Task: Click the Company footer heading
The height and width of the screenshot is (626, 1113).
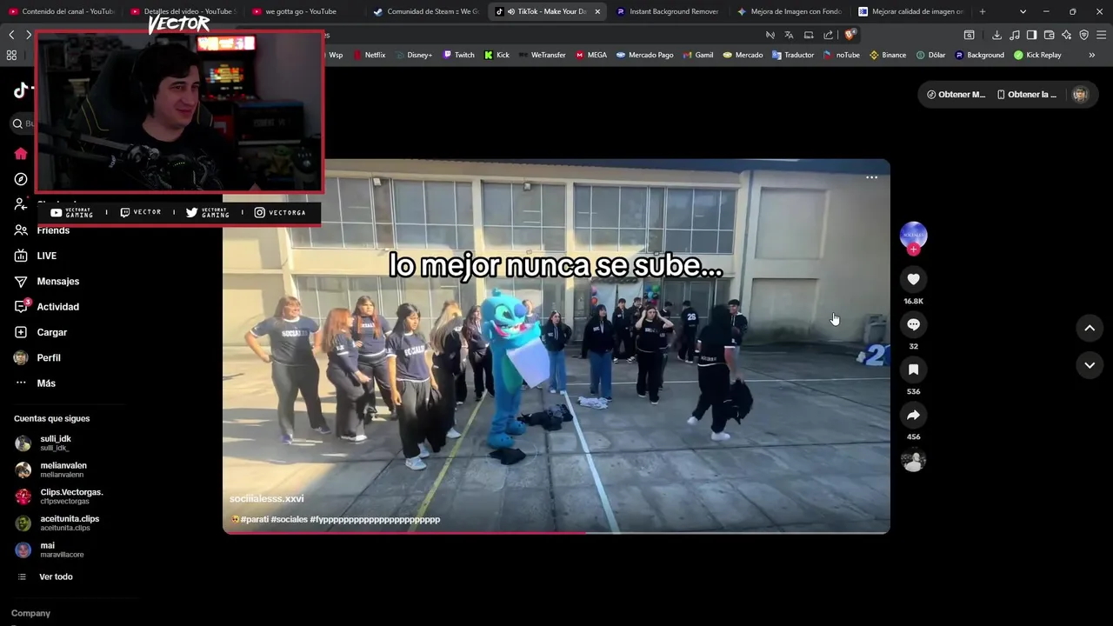Action: click(x=30, y=613)
